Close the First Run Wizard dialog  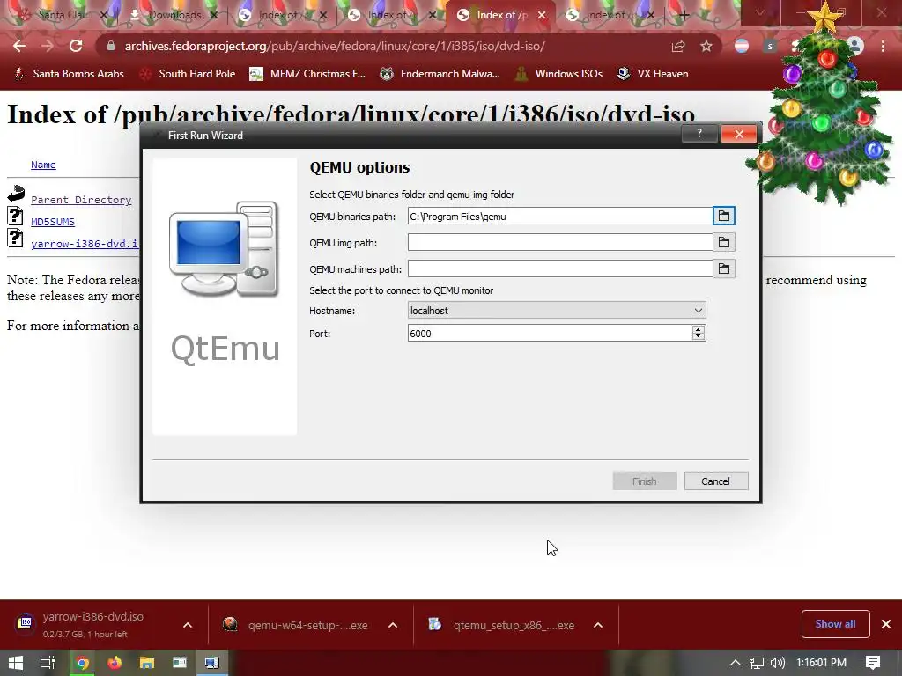tap(739, 134)
